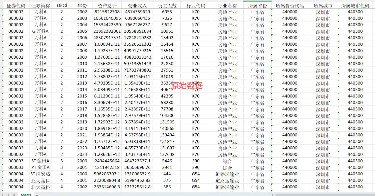Click the cell reading ST 深安达

[x=40, y=174]
